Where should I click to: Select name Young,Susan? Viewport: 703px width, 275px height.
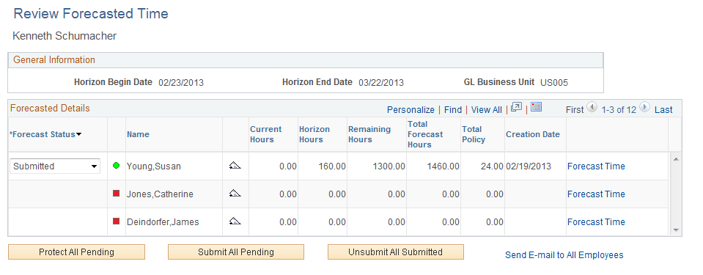[154, 166]
